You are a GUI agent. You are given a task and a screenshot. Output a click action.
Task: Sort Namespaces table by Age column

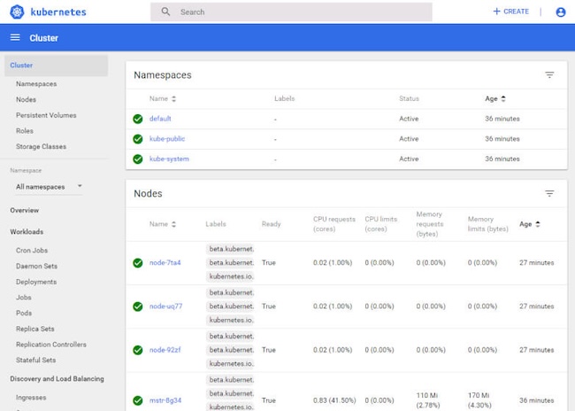(x=495, y=99)
